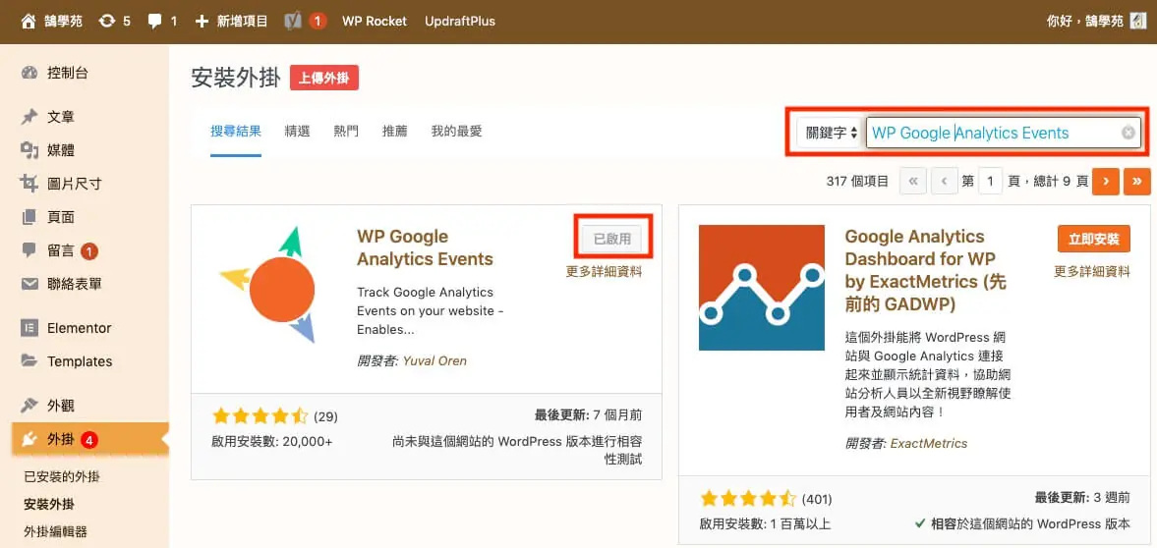This screenshot has width=1157, height=548.
Task: Open the Yoast SEO icon in admin bar
Action: tap(292, 21)
